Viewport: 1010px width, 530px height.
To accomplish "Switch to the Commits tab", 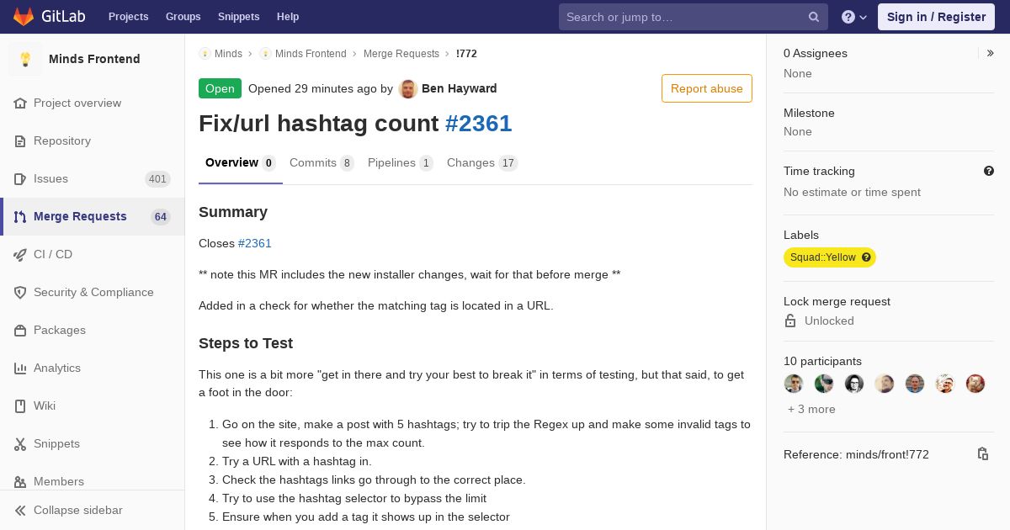I will tap(322, 163).
